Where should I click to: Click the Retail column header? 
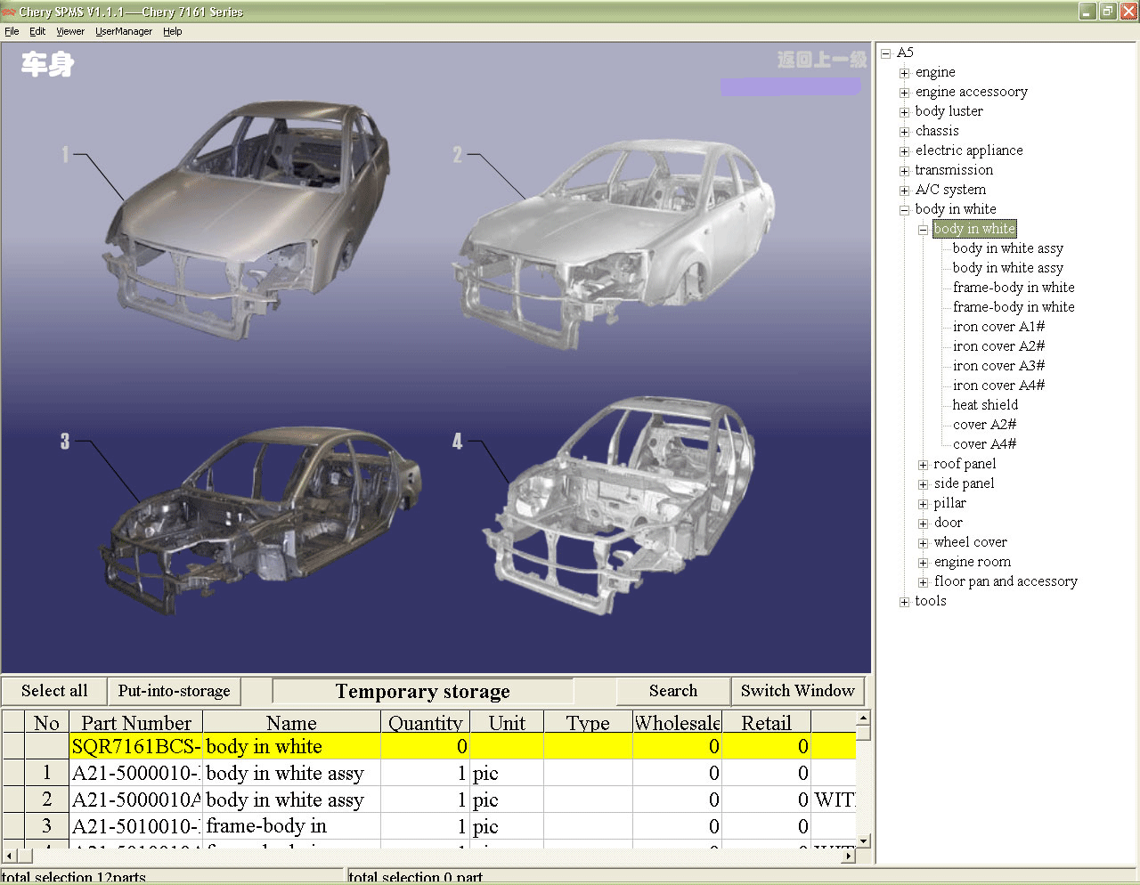767,723
